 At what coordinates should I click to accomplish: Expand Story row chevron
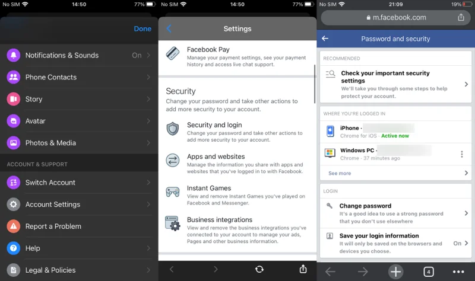[148, 99]
